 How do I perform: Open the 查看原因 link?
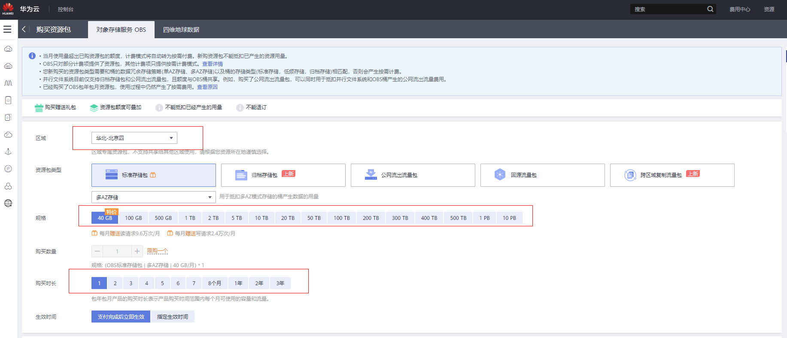tap(207, 87)
